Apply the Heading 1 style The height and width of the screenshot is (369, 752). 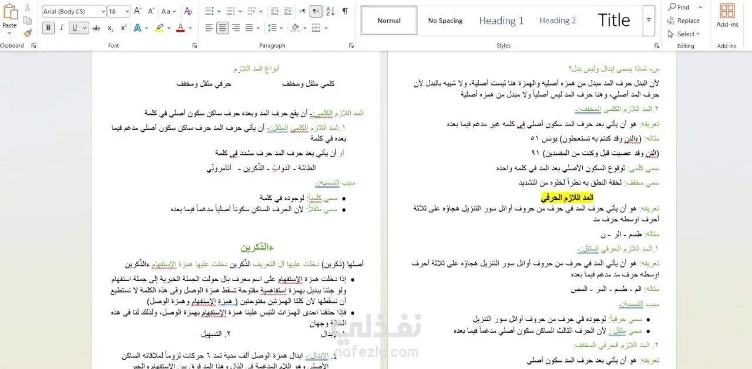coord(501,21)
